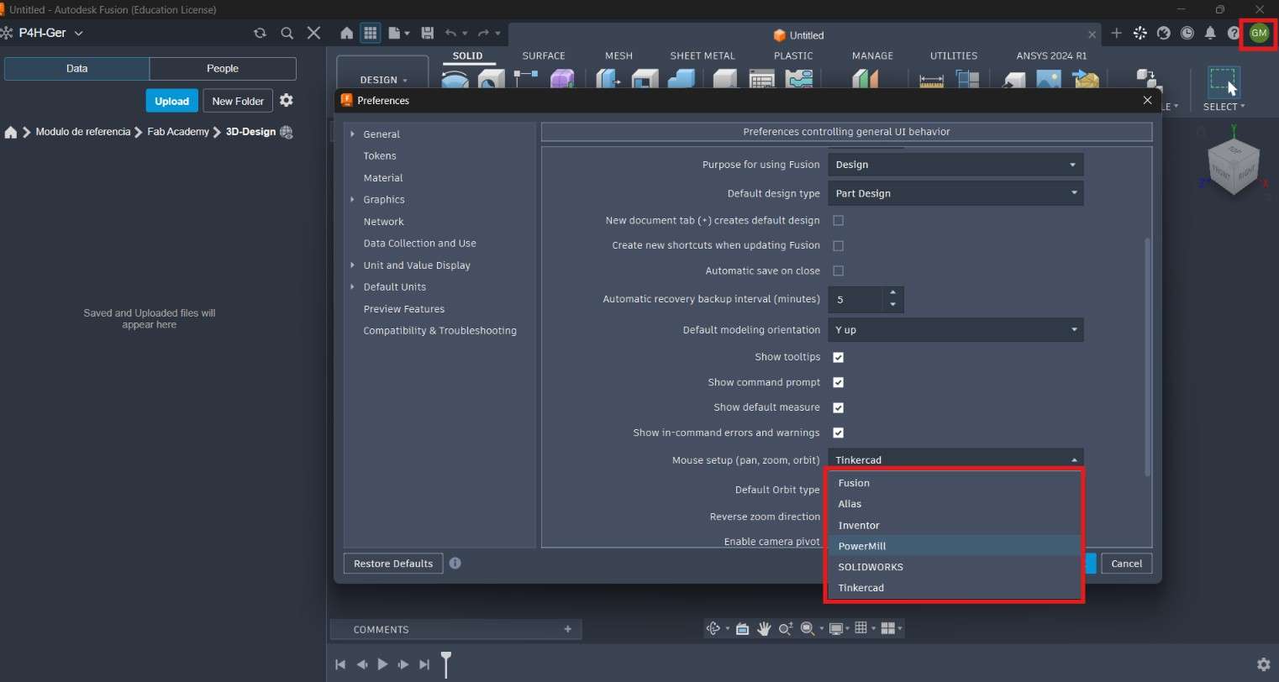
Task: Click the Upload button
Action: [171, 101]
